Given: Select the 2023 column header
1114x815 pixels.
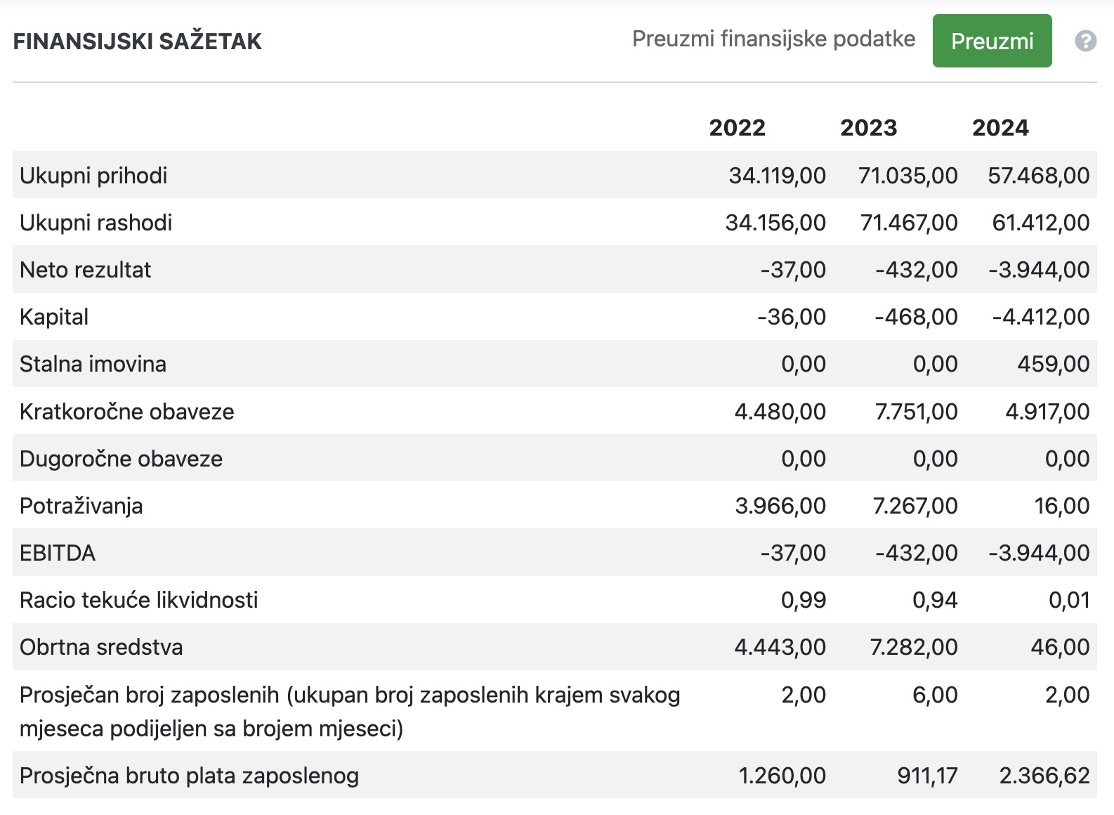Looking at the screenshot, I should [x=869, y=128].
